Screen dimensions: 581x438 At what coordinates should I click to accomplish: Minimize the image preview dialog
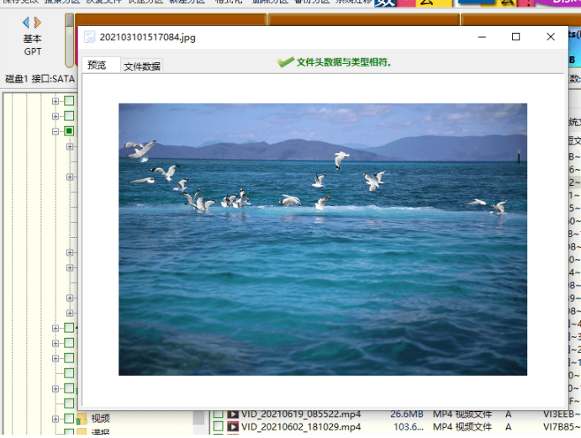(482, 37)
